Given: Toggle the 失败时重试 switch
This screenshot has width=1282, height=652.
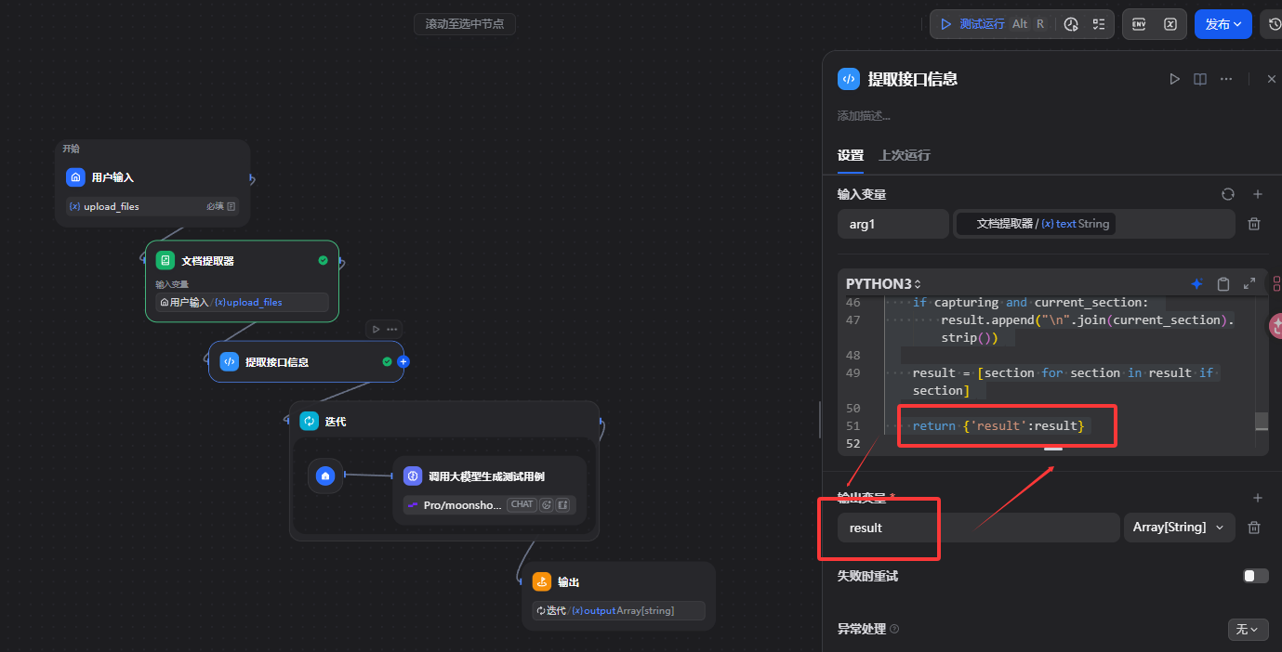Looking at the screenshot, I should click(x=1255, y=576).
